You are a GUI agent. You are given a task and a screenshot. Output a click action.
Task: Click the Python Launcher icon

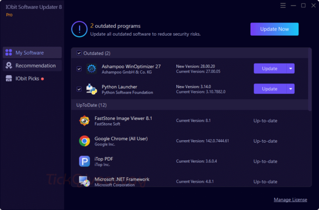click(x=92, y=89)
